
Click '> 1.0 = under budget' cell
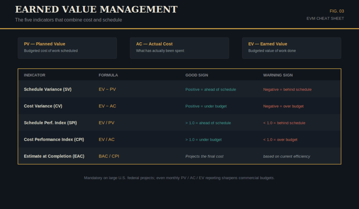coord(204,140)
